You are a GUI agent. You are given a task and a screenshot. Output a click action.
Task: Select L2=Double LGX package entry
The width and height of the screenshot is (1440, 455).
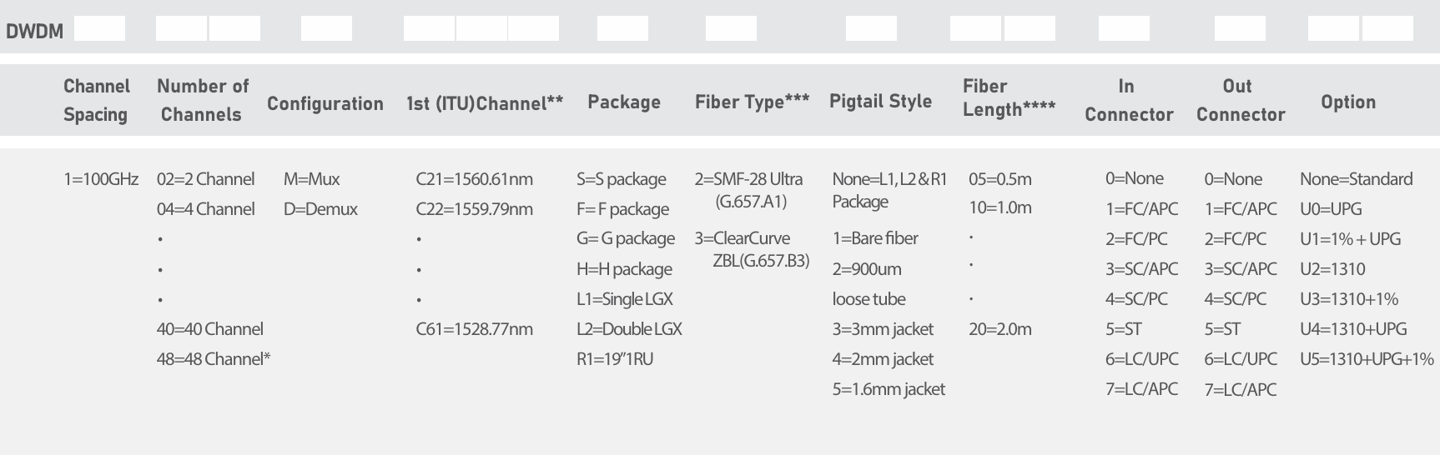click(629, 329)
